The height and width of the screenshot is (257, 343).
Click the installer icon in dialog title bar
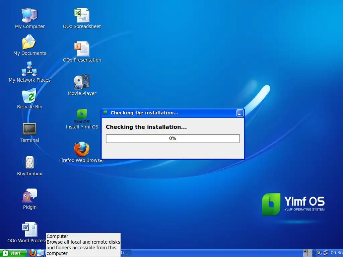tap(105, 113)
